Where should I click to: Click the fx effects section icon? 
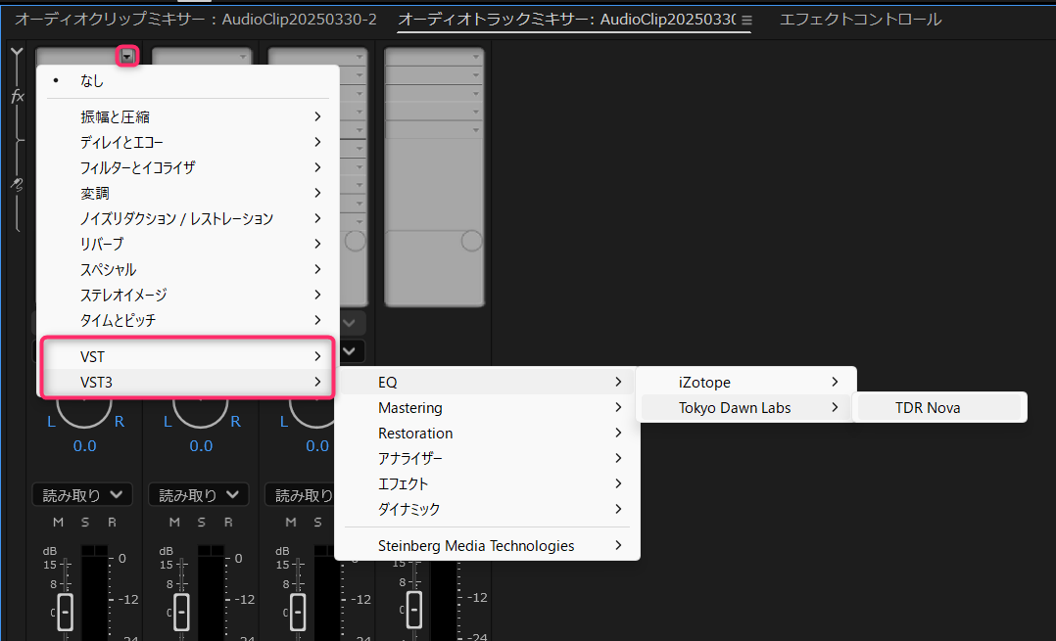(x=18, y=97)
